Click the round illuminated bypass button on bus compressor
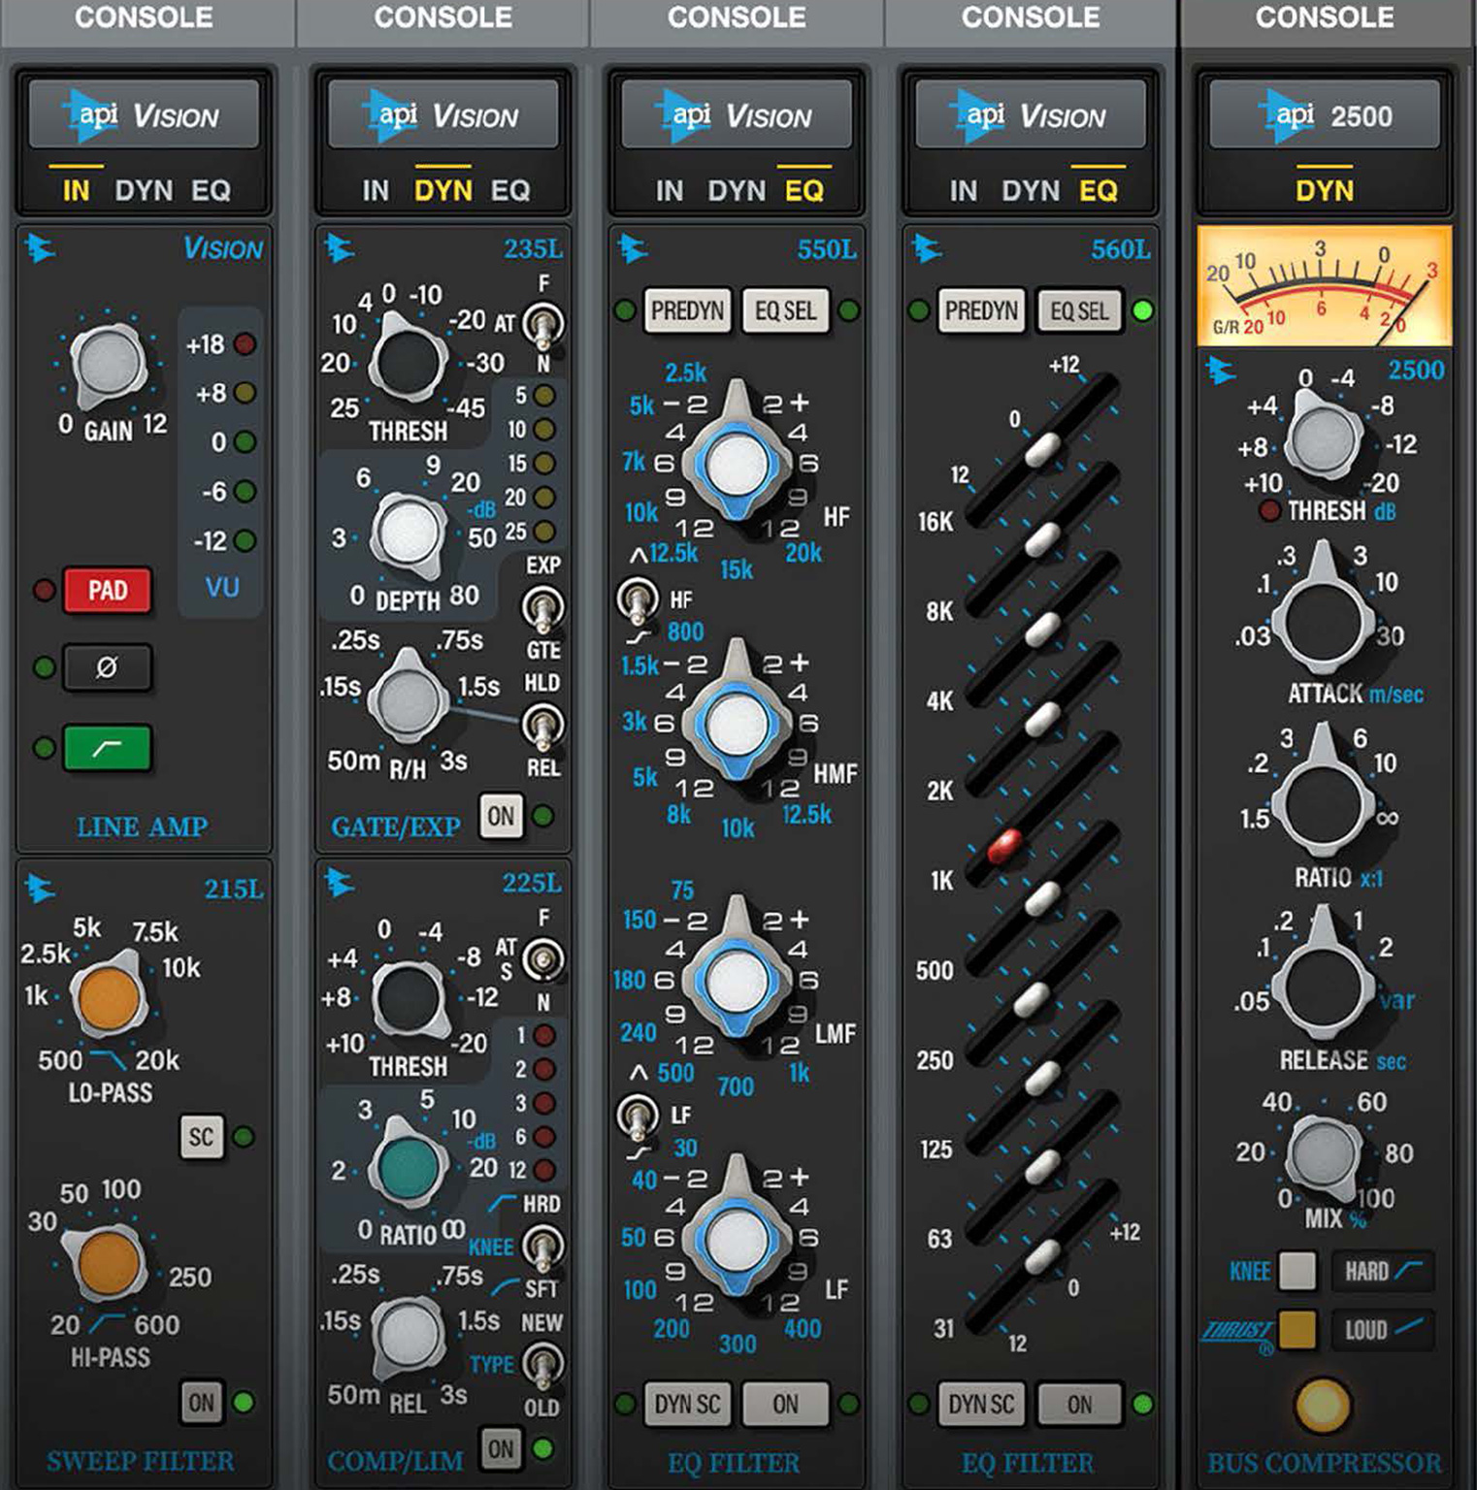Screen dimensions: 1477x1490 (x=1323, y=1404)
